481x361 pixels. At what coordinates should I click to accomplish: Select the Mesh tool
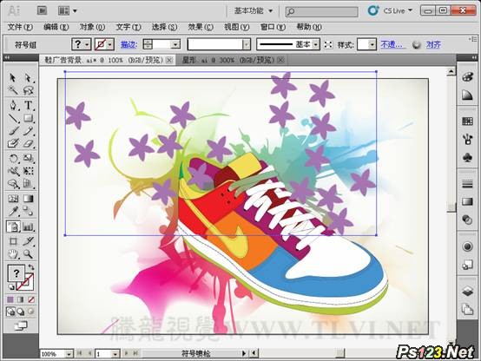(12, 199)
